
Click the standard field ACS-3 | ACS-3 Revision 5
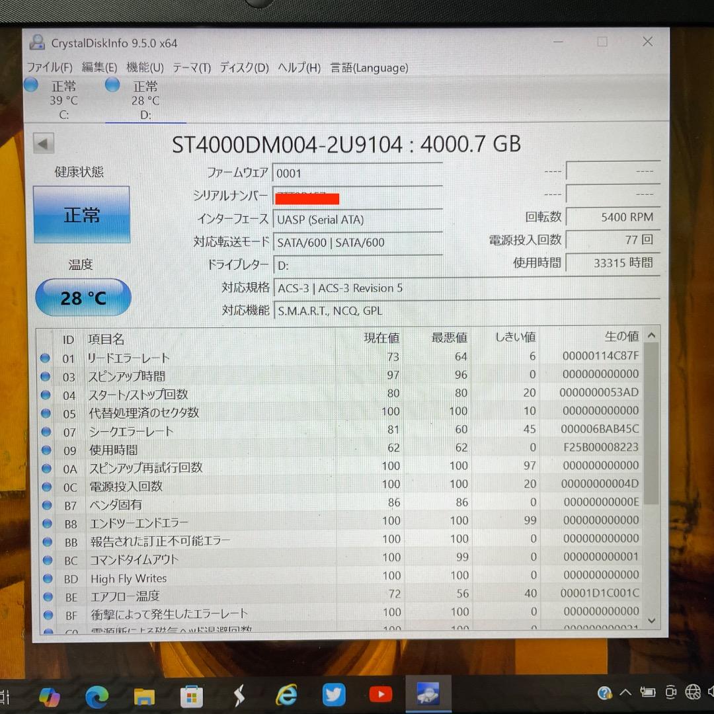click(467, 288)
